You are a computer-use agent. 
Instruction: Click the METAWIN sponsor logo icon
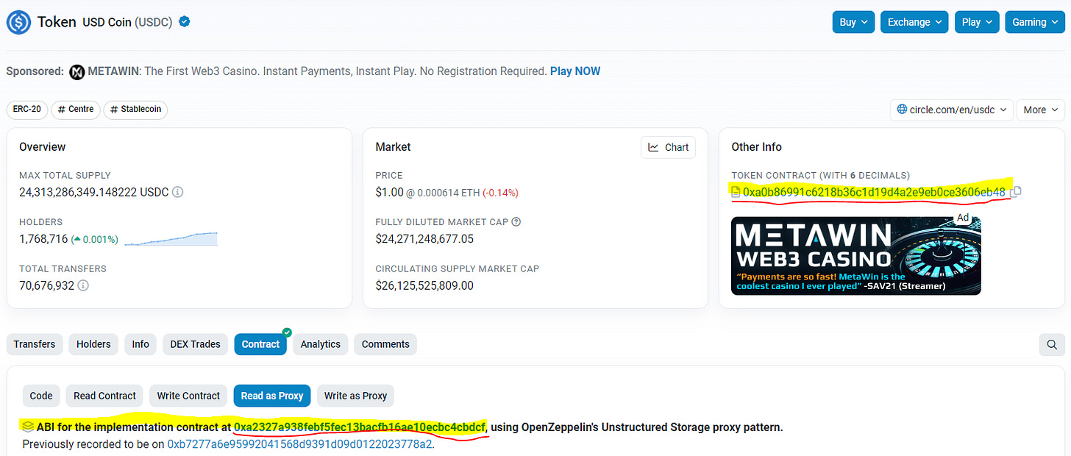pos(77,71)
